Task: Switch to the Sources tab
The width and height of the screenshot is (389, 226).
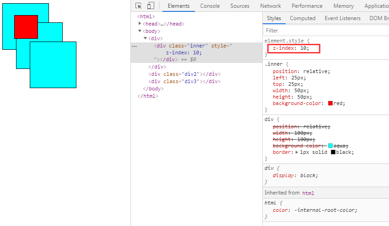Action: point(240,6)
